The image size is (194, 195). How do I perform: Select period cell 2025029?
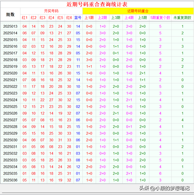click(x=10, y=134)
